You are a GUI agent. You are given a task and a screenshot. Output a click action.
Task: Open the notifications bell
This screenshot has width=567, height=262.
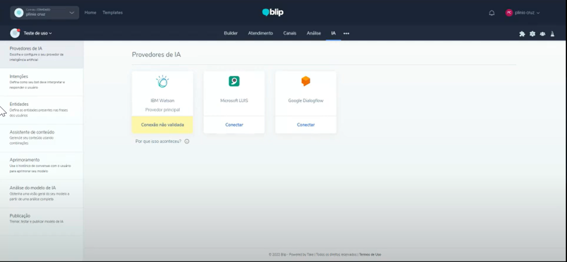click(492, 13)
